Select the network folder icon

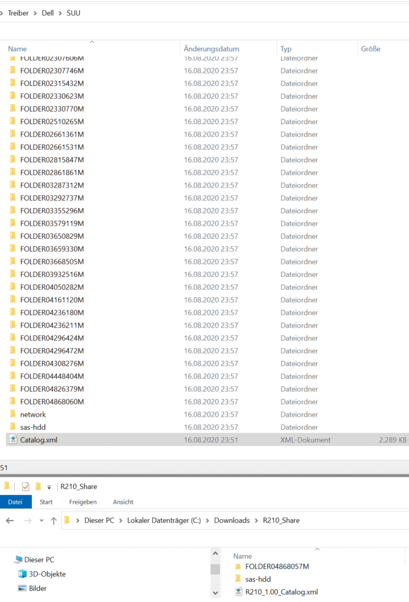click(13, 414)
